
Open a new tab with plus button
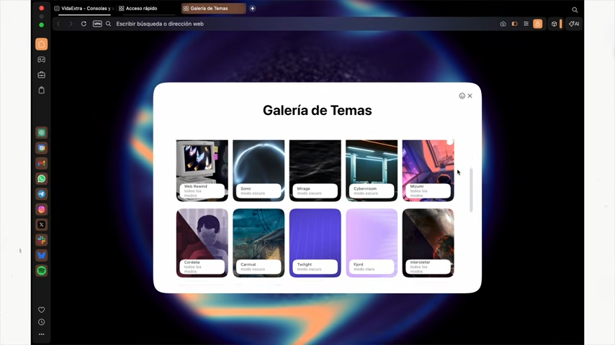253,8
